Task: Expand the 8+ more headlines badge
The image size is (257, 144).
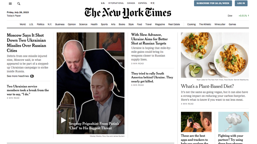Action: click(32, 76)
